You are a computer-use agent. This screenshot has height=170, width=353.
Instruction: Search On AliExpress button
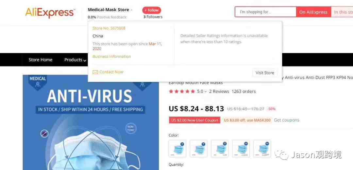[313, 12]
